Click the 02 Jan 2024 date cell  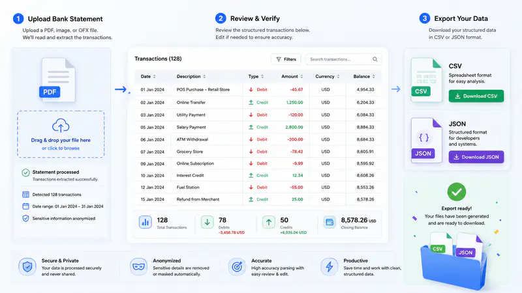tap(152, 102)
